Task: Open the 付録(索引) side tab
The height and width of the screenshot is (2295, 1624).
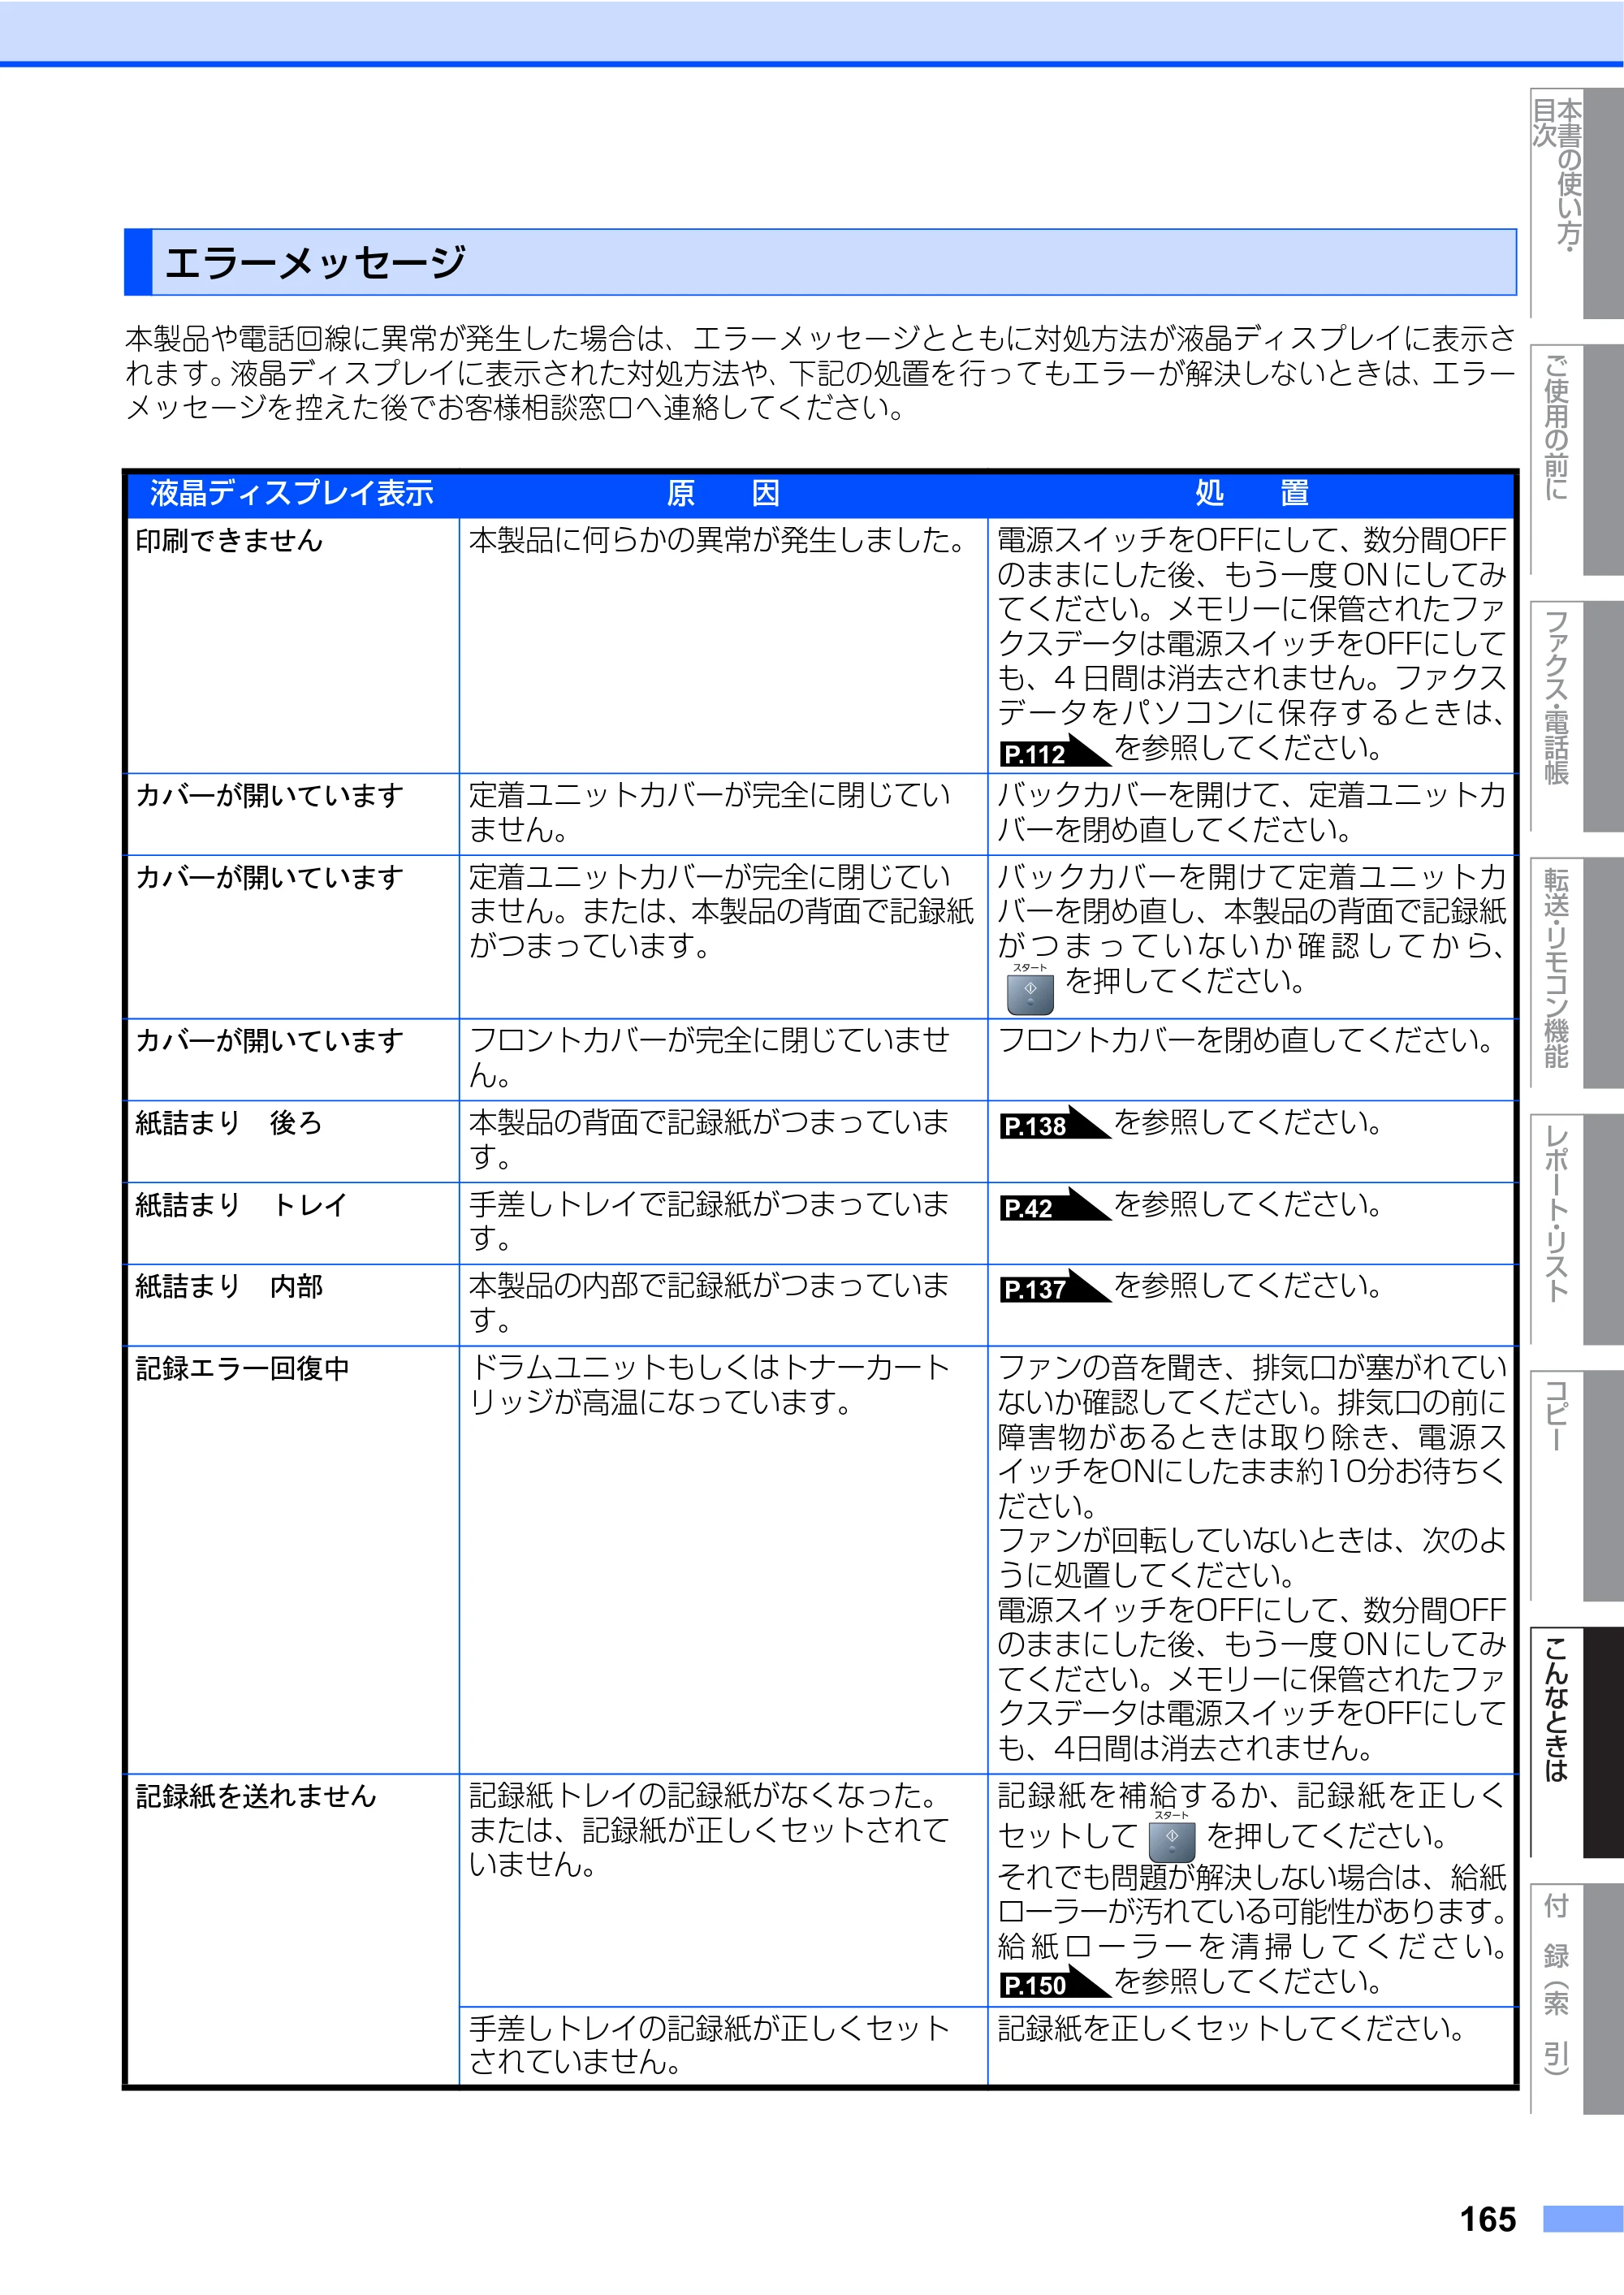Action: pyautogui.click(x=1576, y=1998)
